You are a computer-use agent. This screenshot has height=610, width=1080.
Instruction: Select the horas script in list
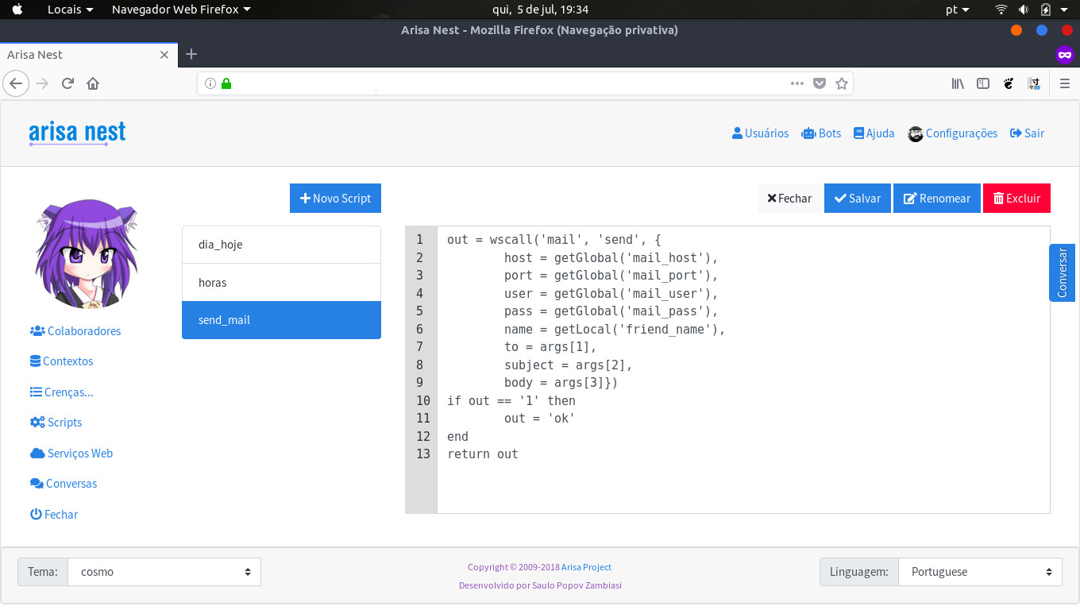click(x=281, y=283)
